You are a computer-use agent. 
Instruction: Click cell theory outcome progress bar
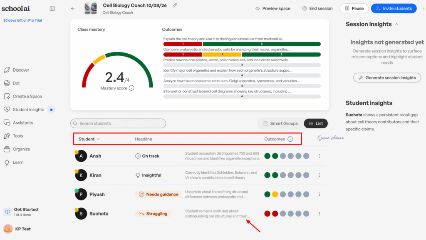pos(242,44)
